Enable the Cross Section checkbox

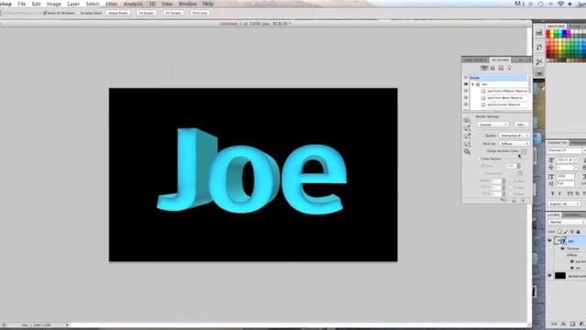coord(478,159)
